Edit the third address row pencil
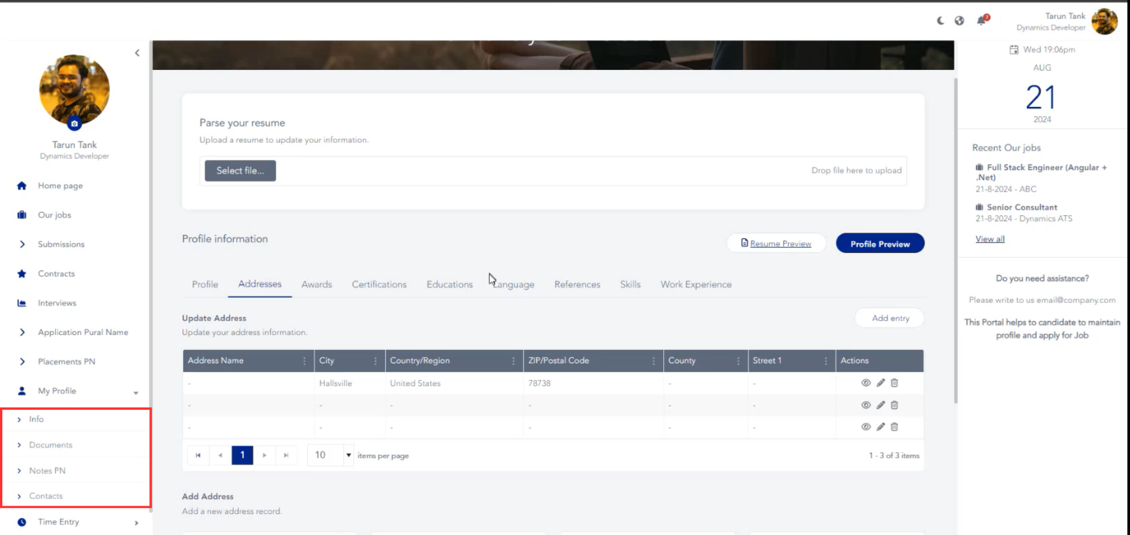1130x535 pixels. [880, 427]
